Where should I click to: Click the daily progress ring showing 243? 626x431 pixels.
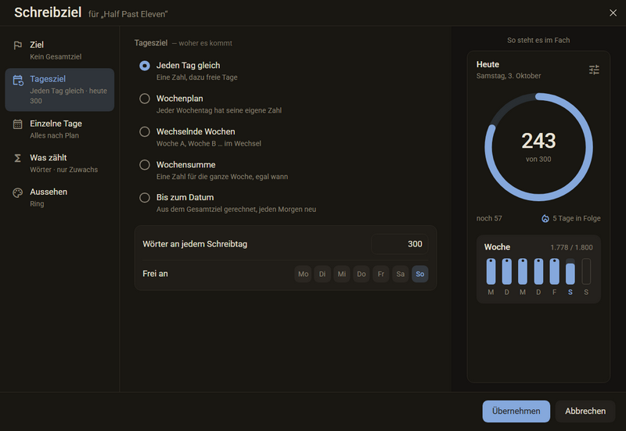tap(538, 147)
